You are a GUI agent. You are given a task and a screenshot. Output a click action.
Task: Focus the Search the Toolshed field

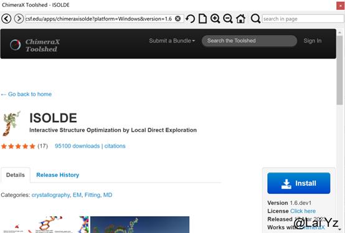point(249,40)
